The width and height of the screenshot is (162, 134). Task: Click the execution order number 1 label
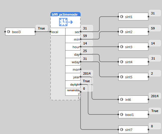78,98
